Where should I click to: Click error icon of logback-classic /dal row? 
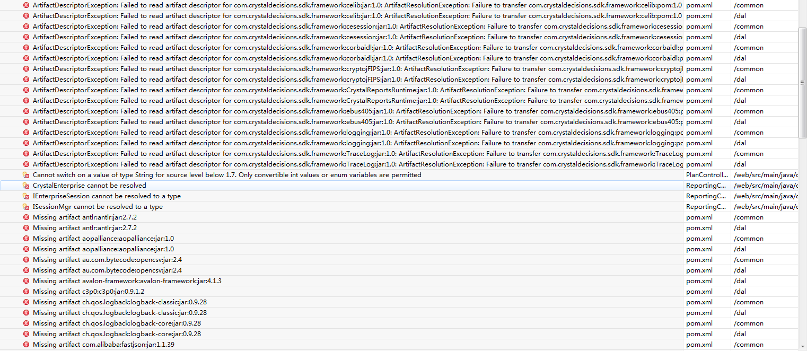pyautogui.click(x=26, y=313)
